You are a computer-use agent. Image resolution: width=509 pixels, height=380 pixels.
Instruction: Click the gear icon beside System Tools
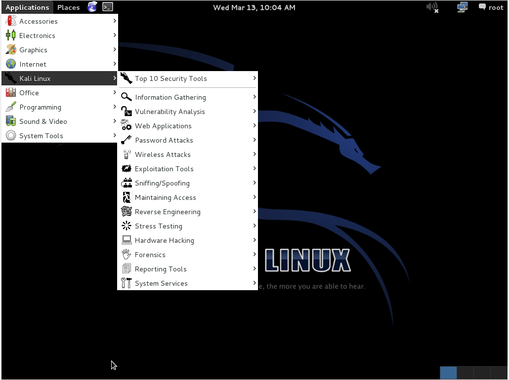[10, 136]
